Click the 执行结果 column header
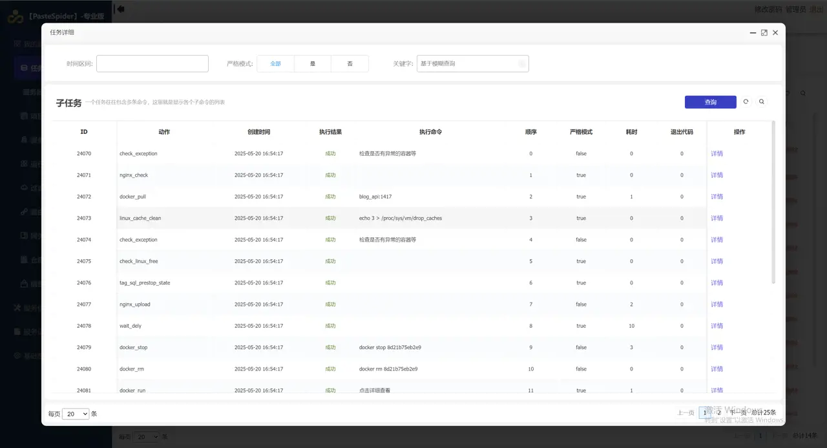Viewport: 827px width, 448px height. coord(330,132)
